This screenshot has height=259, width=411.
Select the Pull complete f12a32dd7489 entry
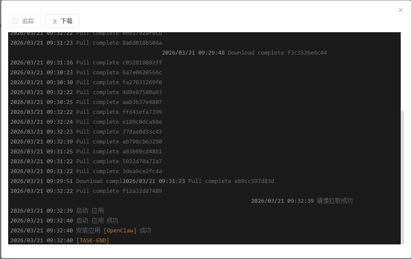click(119, 191)
